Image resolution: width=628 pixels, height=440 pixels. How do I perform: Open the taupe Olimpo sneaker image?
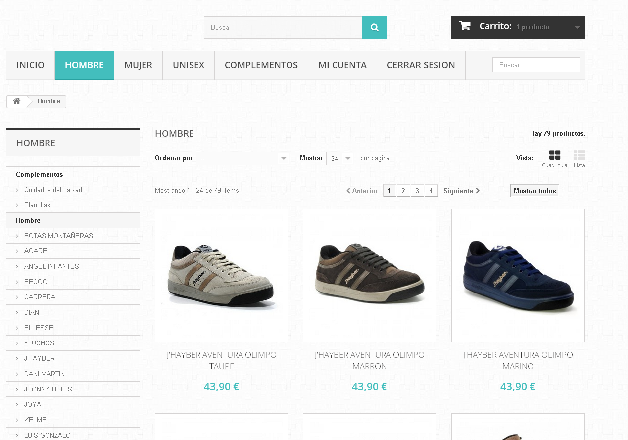click(221, 276)
